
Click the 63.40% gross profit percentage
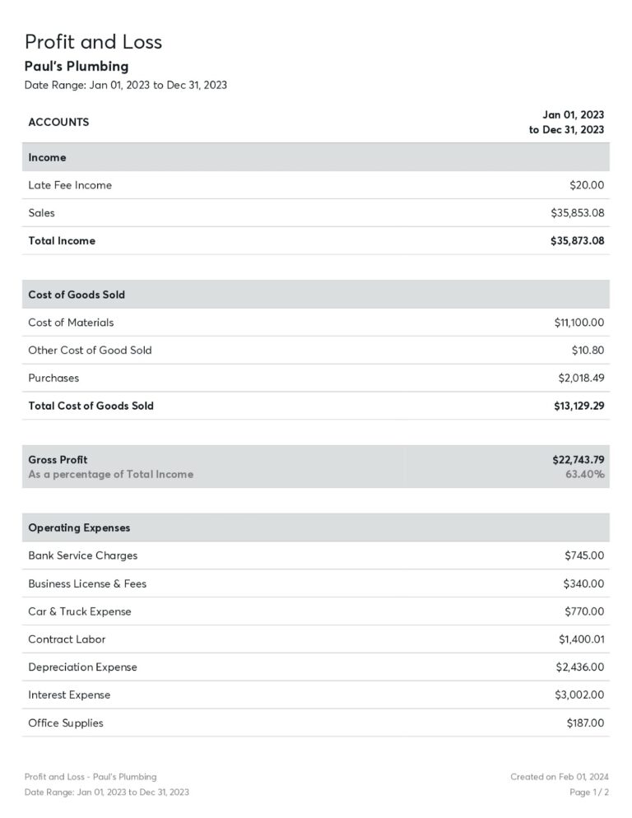(x=584, y=474)
